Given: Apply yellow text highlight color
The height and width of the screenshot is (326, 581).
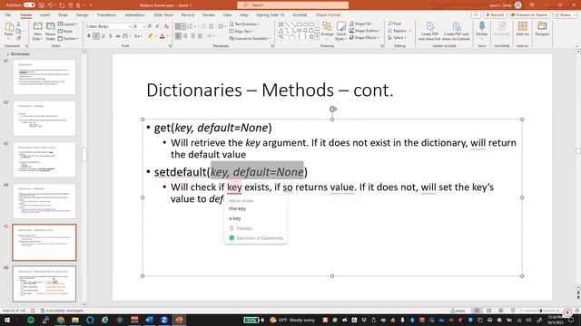Looking at the screenshot, I should [151, 36].
